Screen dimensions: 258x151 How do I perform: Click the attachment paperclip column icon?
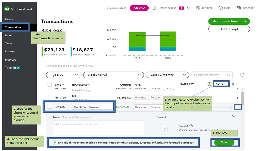[x=233, y=84]
